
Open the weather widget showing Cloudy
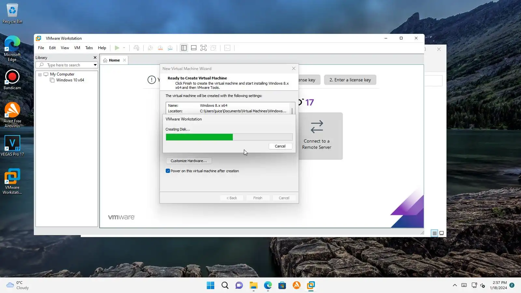pos(18,285)
